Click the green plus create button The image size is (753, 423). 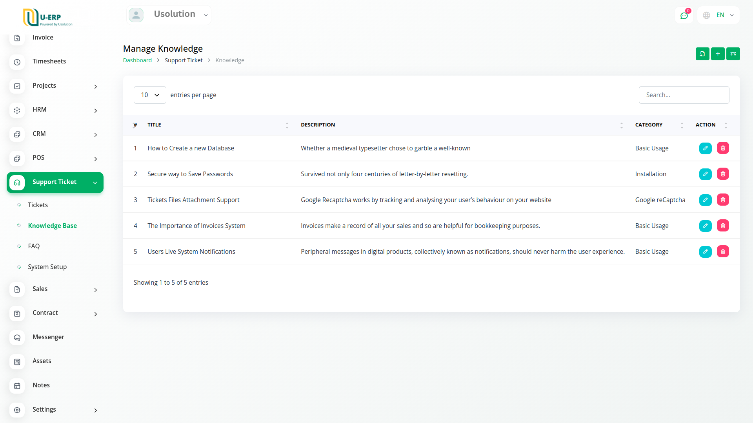(x=718, y=54)
